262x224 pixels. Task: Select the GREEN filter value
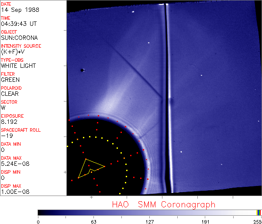point(10,80)
